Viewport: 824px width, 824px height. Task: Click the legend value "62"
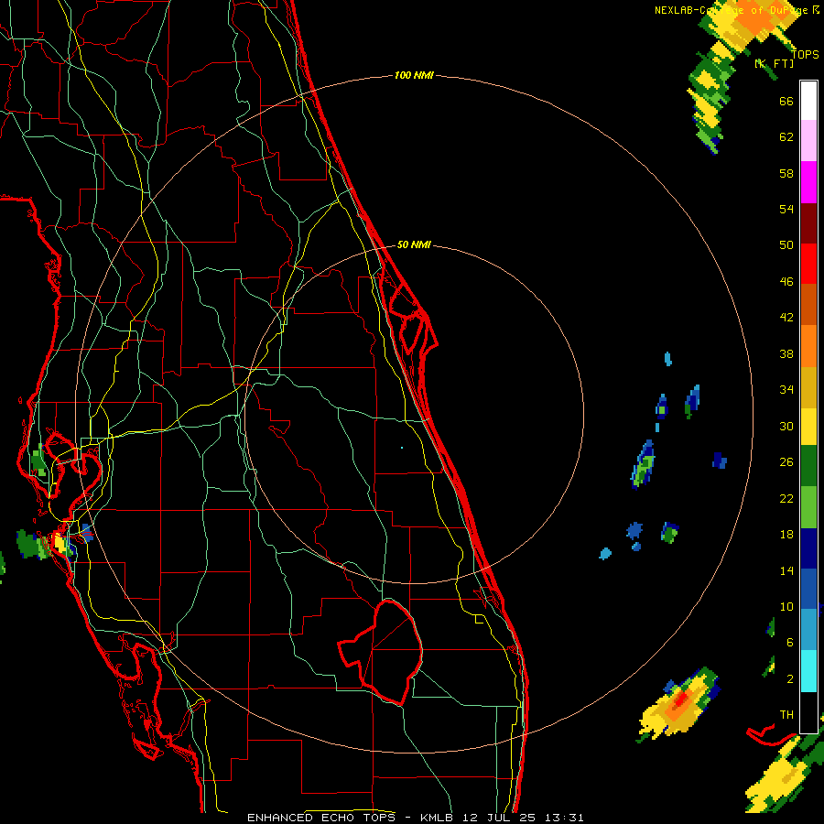click(x=786, y=137)
